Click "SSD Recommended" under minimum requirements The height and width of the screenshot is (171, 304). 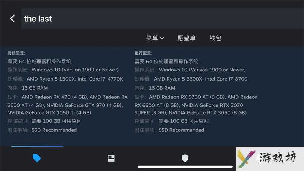(54, 130)
